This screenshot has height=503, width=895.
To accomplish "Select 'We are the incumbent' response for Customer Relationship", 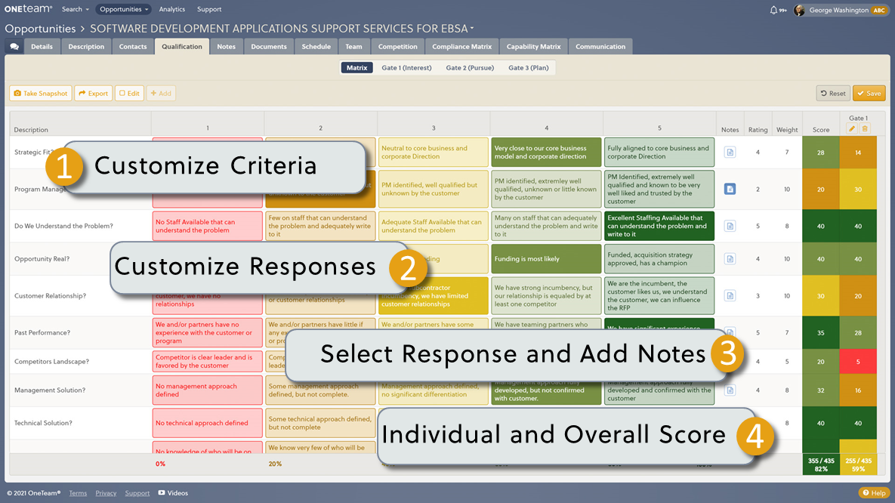I will pos(659,296).
